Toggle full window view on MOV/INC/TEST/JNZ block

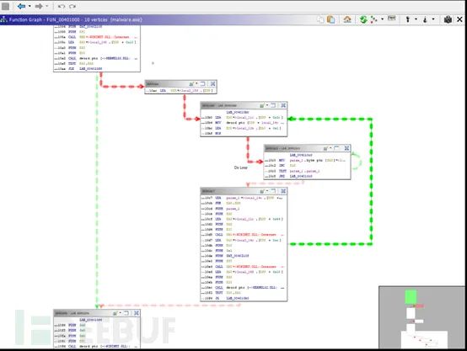[336, 148]
